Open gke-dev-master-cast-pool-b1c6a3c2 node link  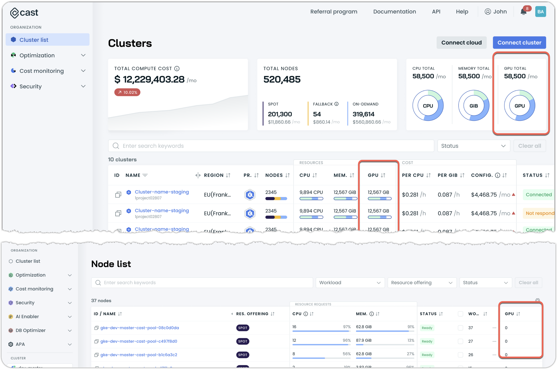139,355
